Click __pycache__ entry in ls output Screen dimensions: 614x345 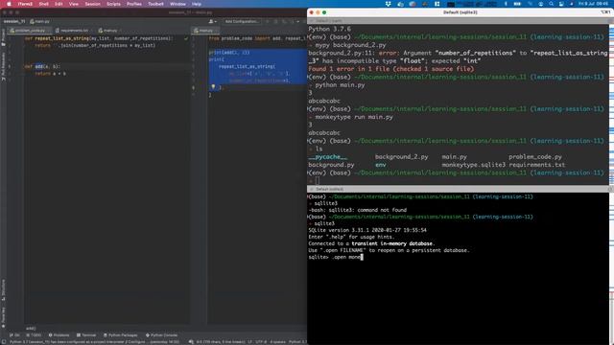[328, 157]
